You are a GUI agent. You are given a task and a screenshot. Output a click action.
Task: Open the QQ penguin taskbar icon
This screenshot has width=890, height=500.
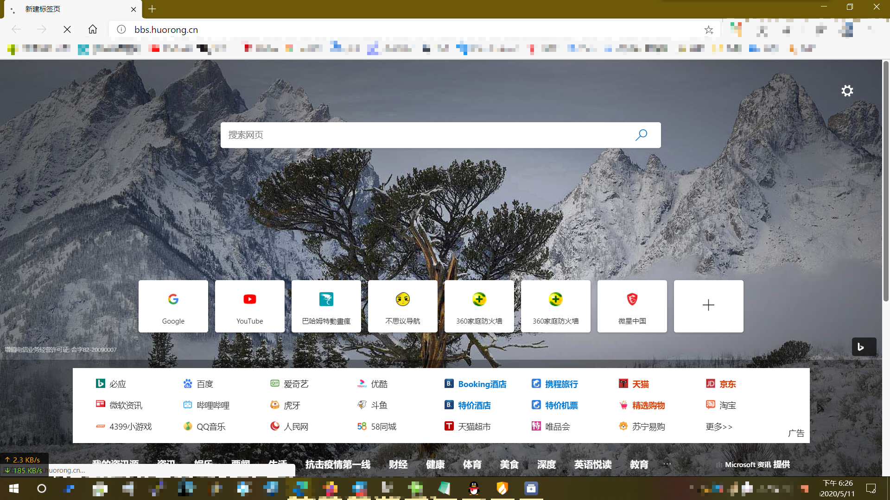pyautogui.click(x=473, y=488)
